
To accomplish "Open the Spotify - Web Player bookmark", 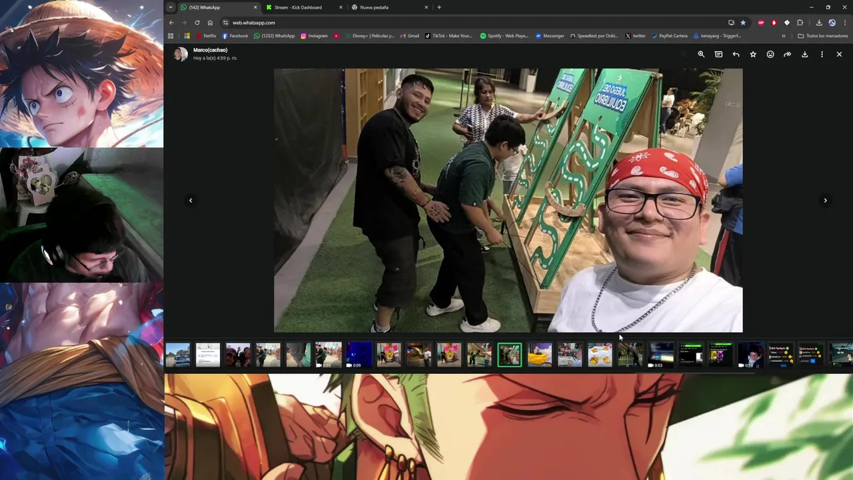I will coord(504,36).
